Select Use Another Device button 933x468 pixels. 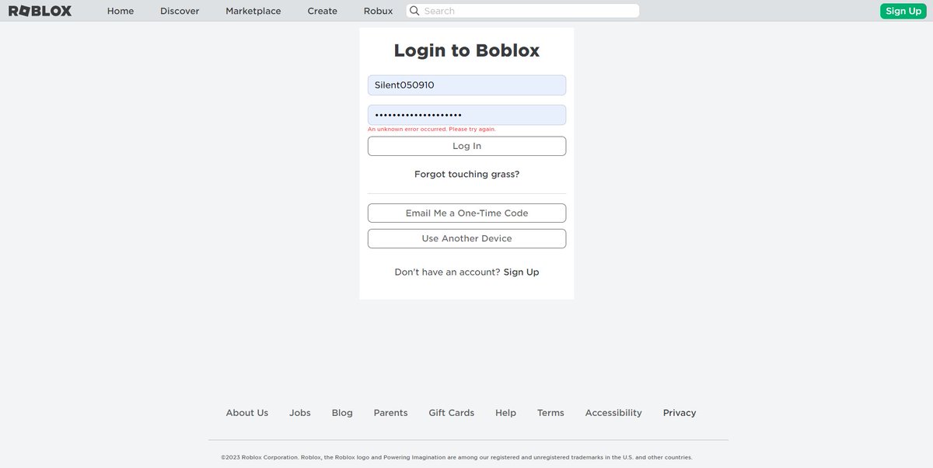(466, 238)
